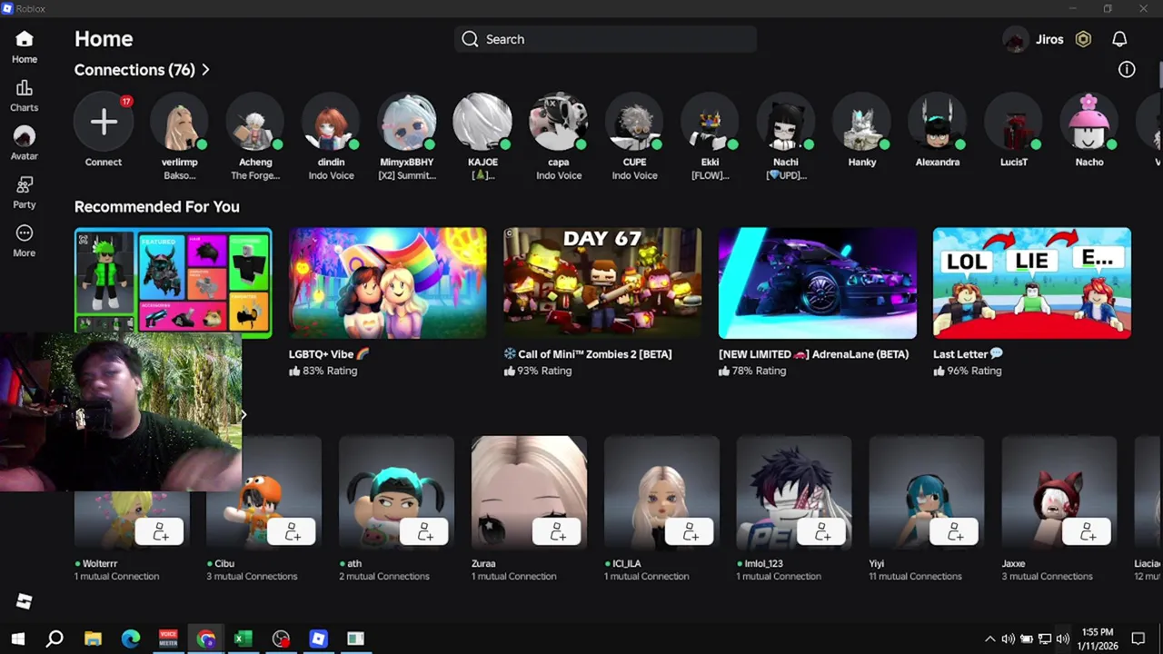
Task: Click the arrow beside webcam overlay
Action: pyautogui.click(x=243, y=414)
